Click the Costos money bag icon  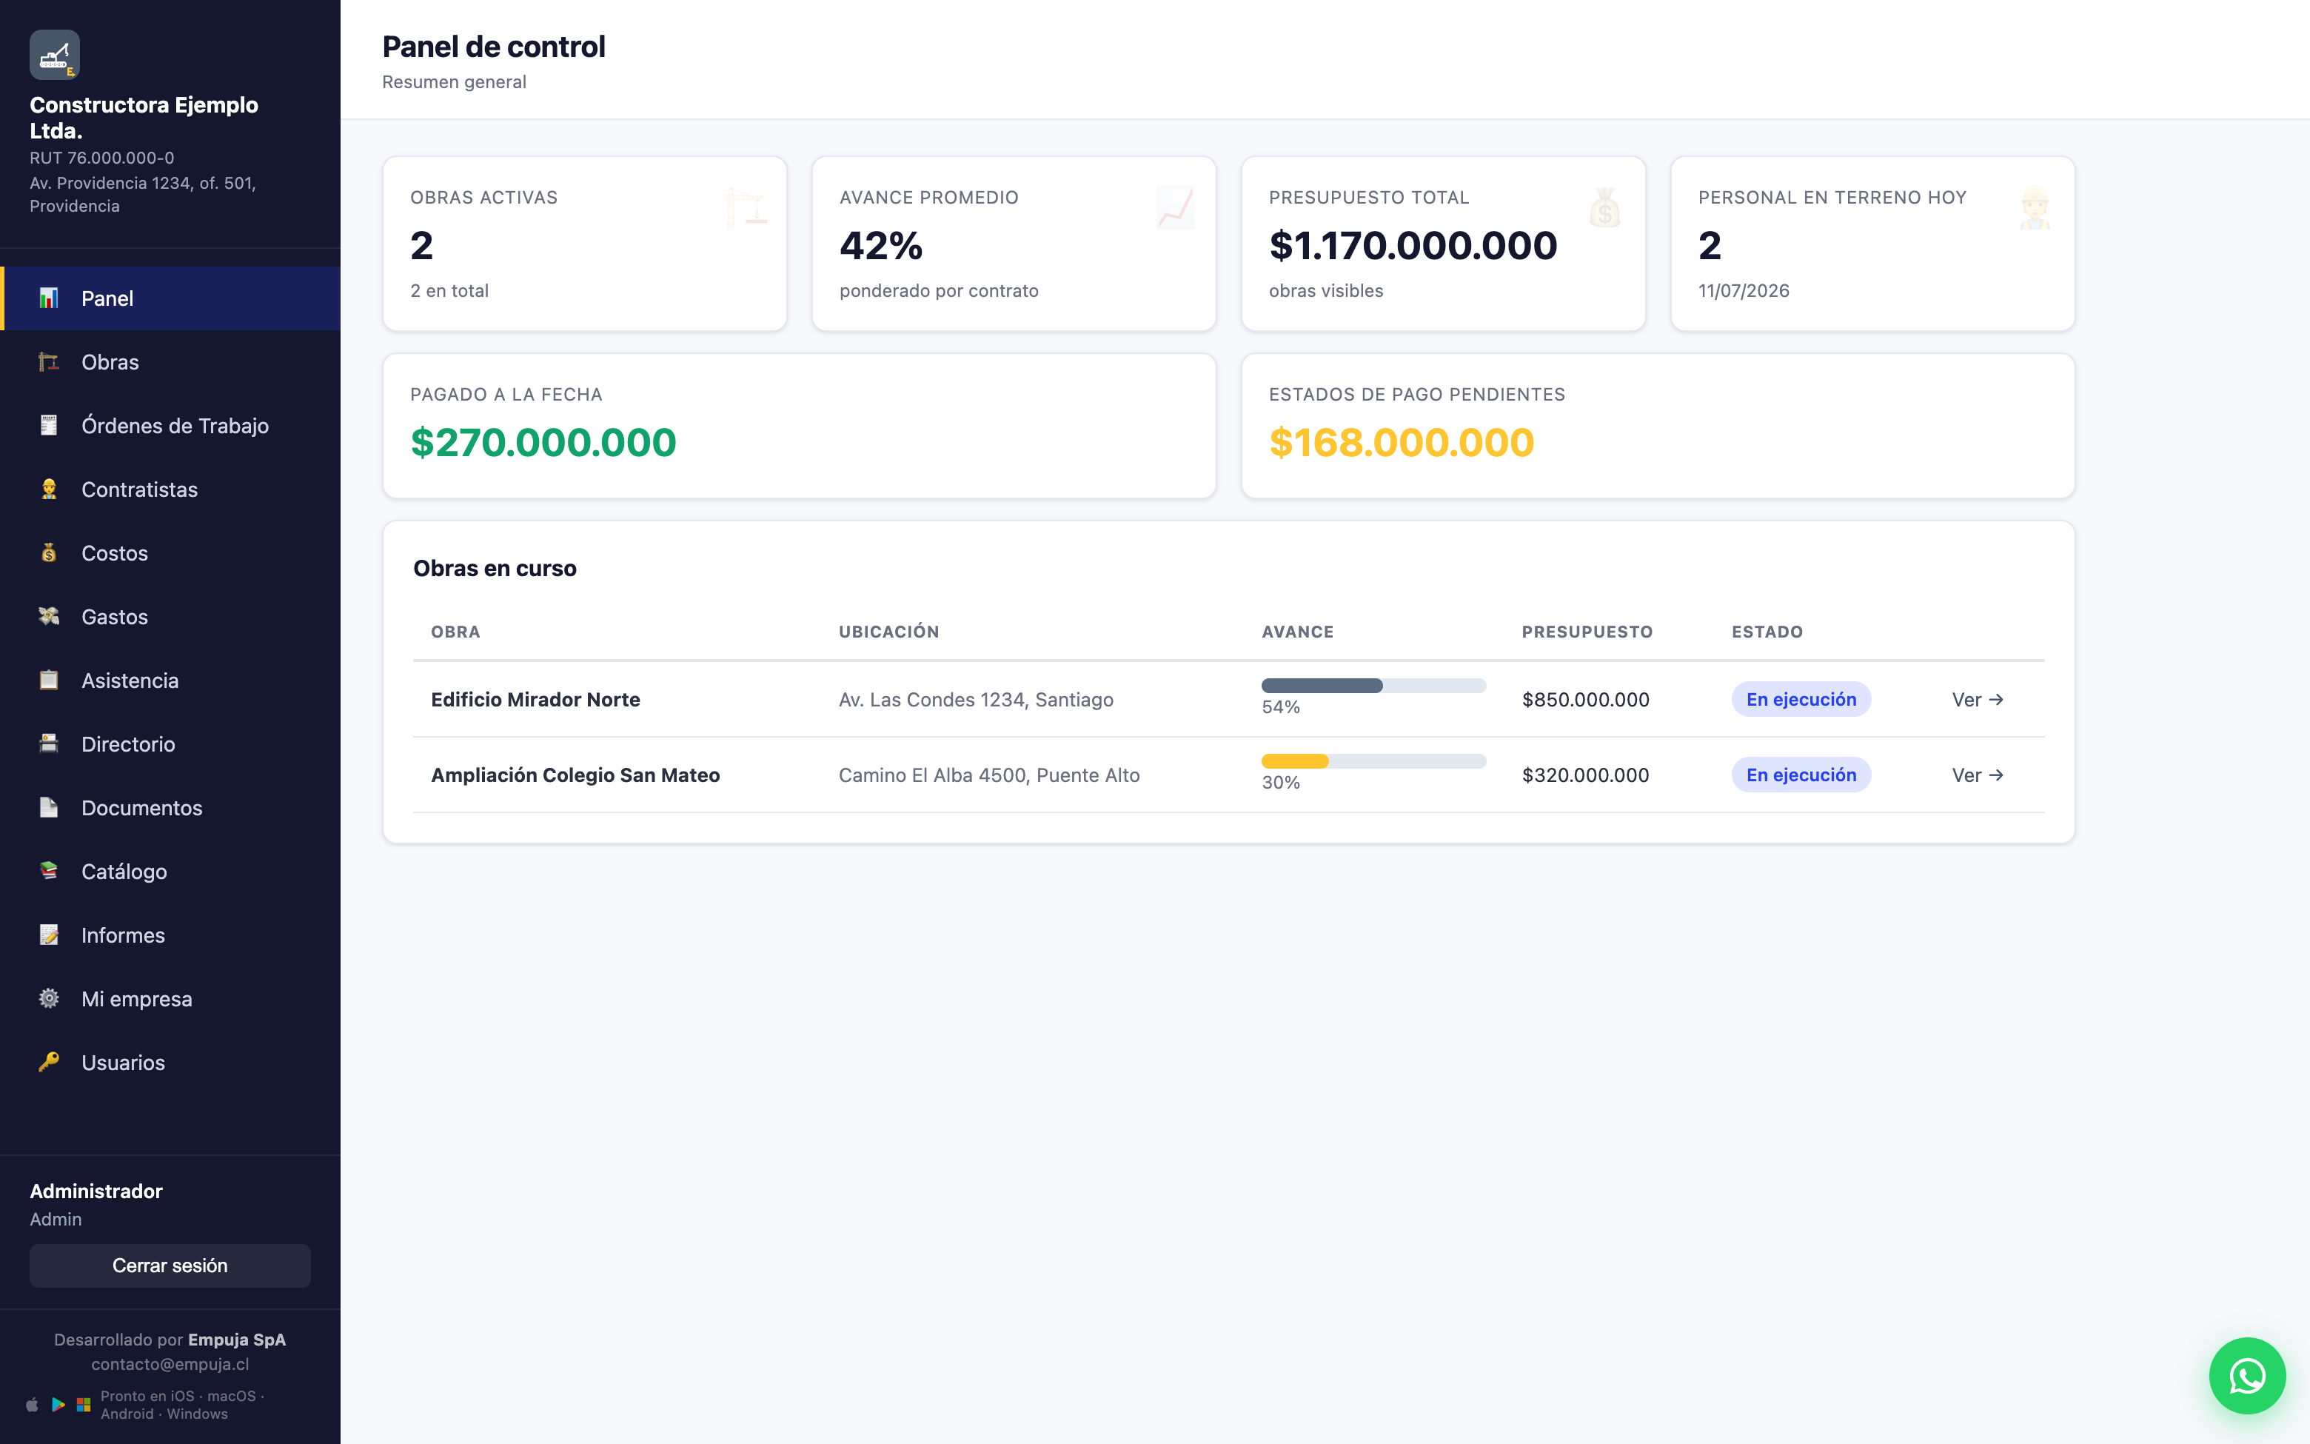(49, 553)
